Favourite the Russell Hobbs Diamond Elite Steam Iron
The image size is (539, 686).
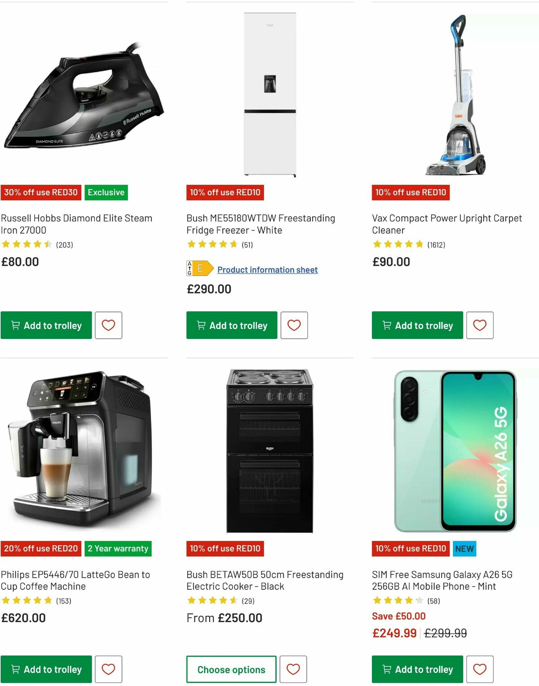pyautogui.click(x=109, y=325)
